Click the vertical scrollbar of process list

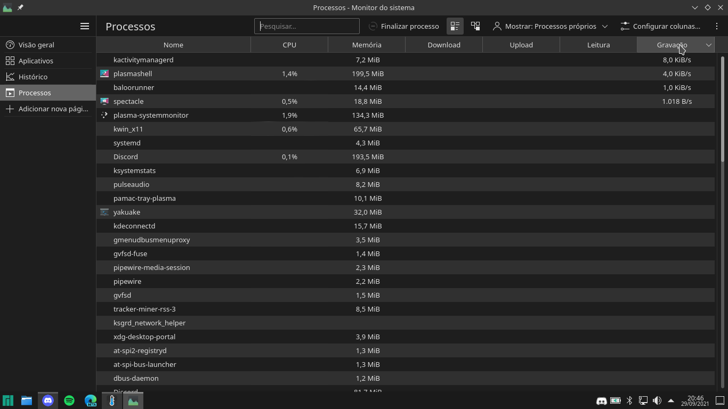722,213
